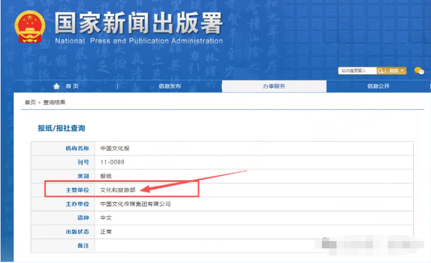Open the 信息发布 navigation tab
Image resolution: width=431 pixels, height=263 pixels.
[x=169, y=86]
